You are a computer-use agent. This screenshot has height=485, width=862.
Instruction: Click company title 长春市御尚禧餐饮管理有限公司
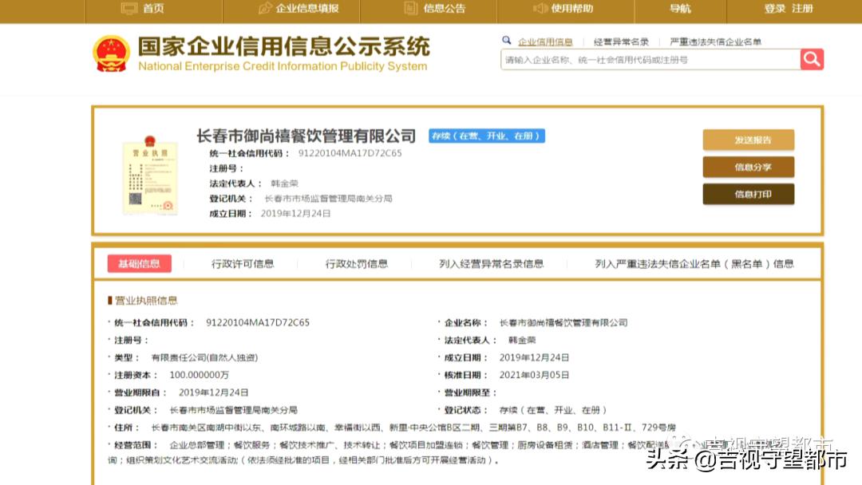pyautogui.click(x=306, y=136)
